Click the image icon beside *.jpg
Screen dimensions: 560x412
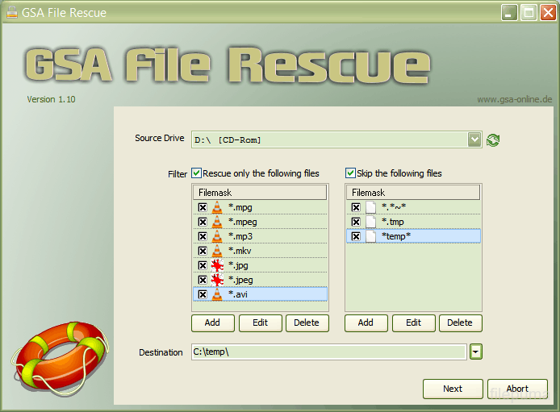(216, 265)
